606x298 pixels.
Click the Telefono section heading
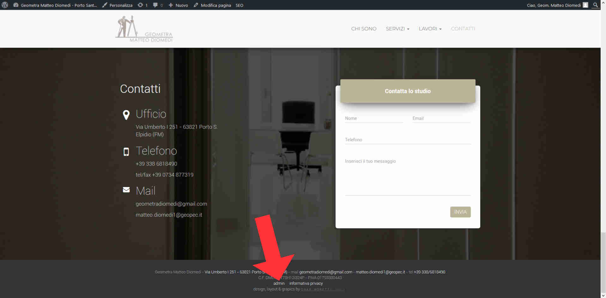point(156,151)
